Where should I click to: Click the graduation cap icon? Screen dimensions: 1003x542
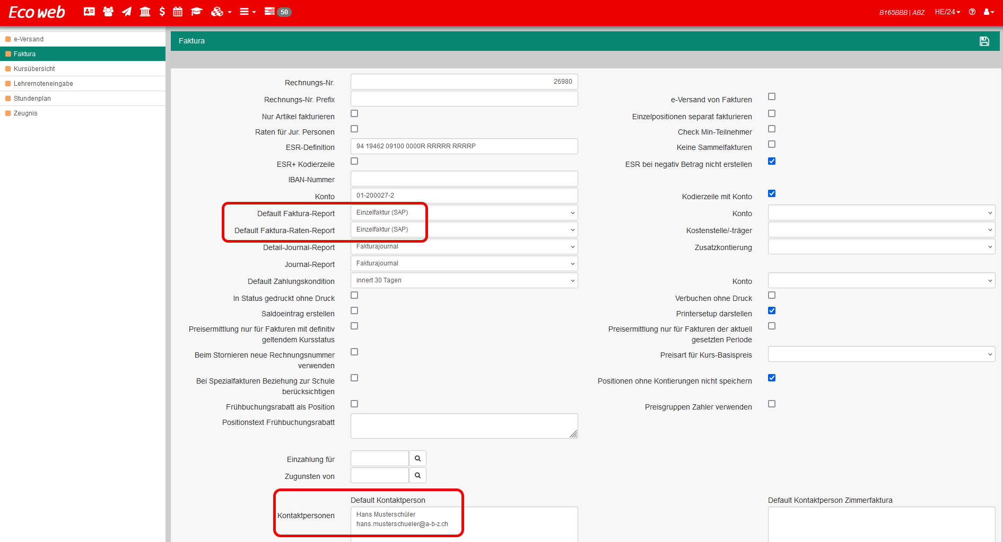(x=197, y=12)
